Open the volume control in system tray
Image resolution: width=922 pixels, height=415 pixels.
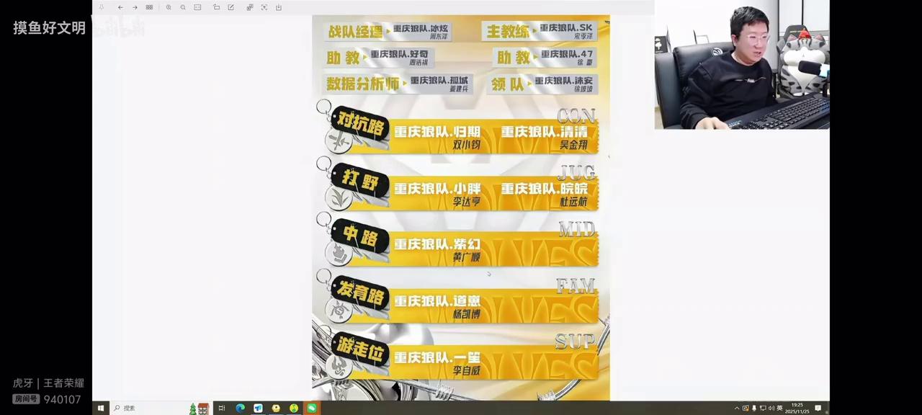click(x=771, y=409)
